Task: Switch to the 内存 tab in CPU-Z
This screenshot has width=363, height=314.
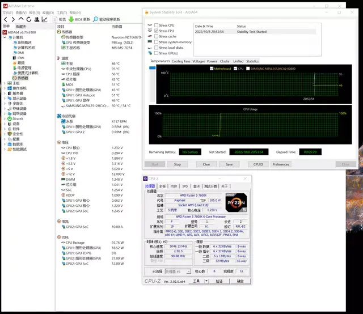Action: pos(174,186)
